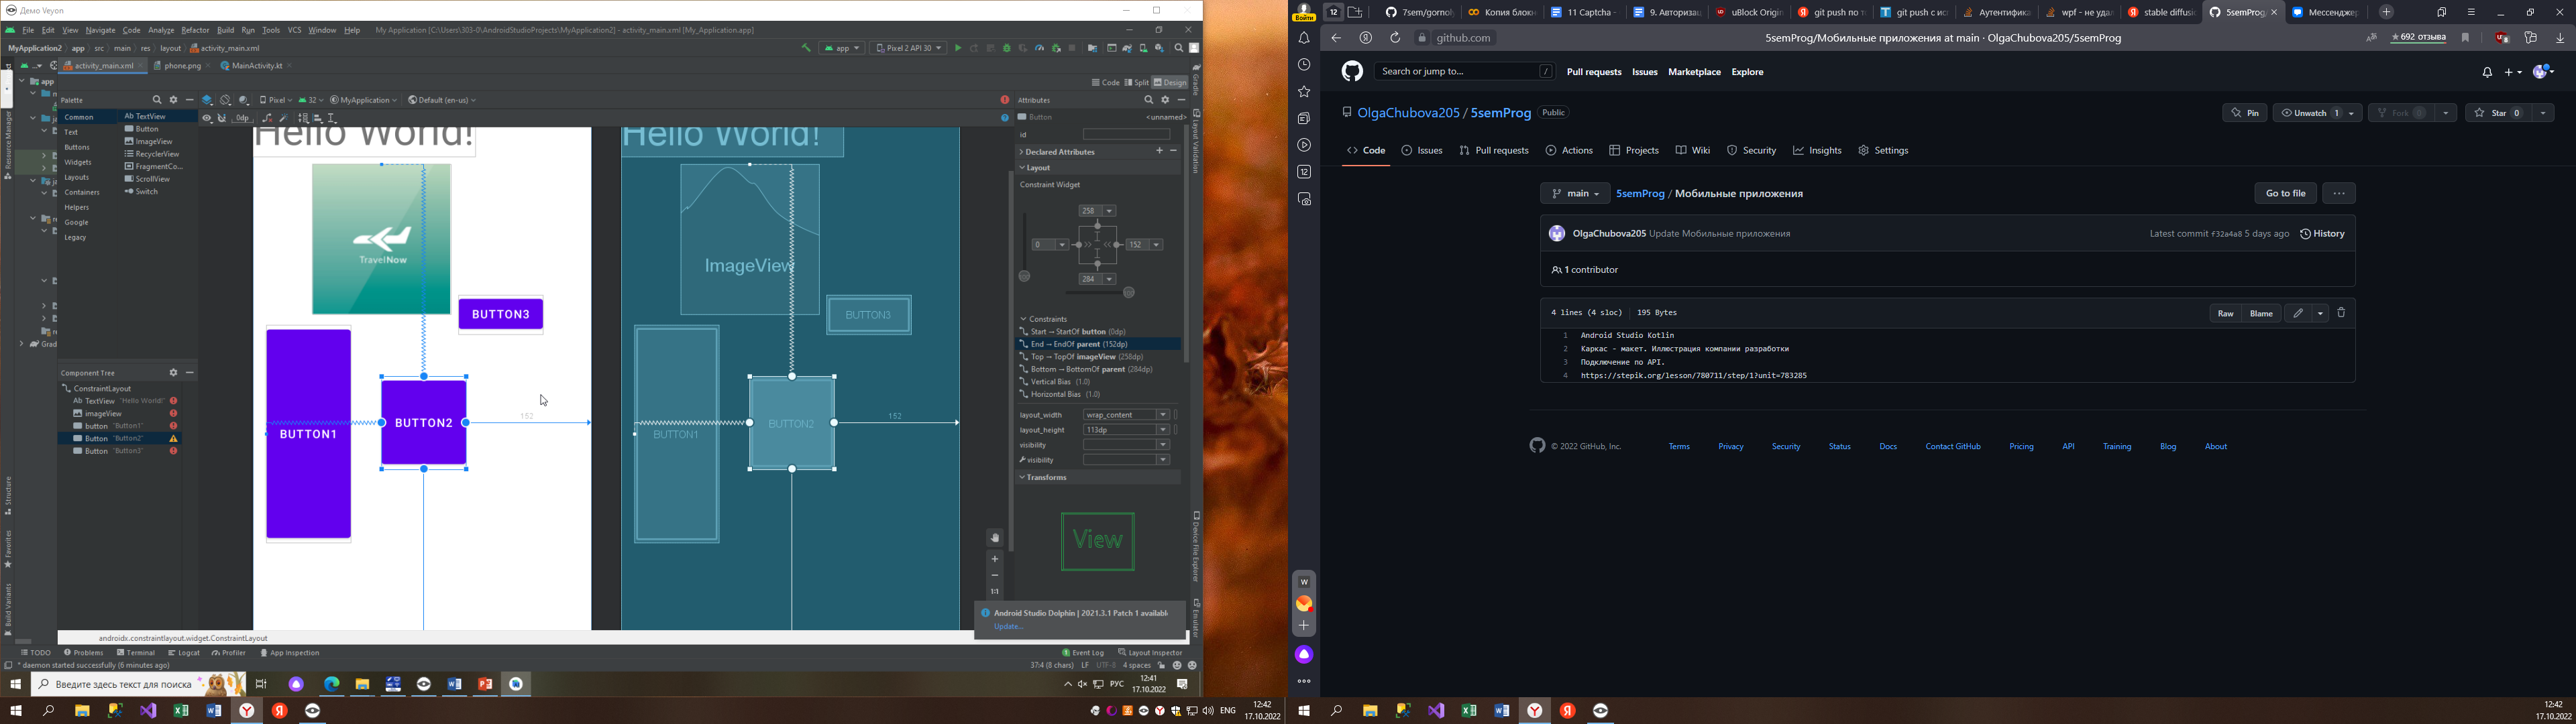
Task: Open the view options eye icon menu
Action: point(207,118)
